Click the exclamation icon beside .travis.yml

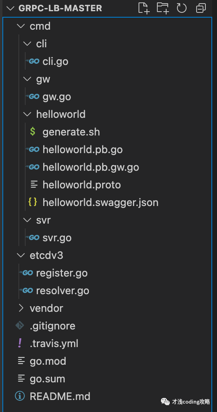tap(20, 343)
